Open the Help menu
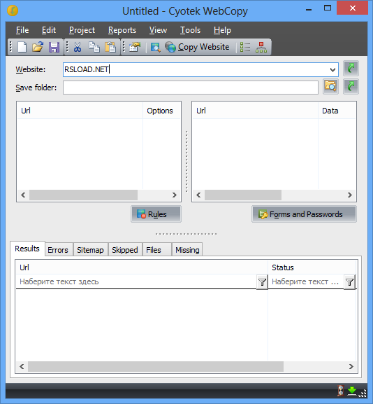Screen dimensions: 373x404 click(222, 30)
